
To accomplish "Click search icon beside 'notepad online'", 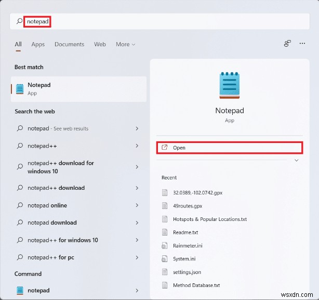I will click(x=20, y=205).
